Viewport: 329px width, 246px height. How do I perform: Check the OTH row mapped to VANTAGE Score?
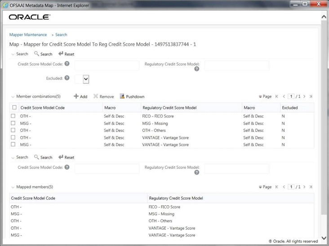click(x=13, y=137)
